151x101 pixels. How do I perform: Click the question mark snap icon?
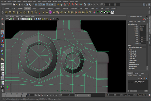coord(55,5)
